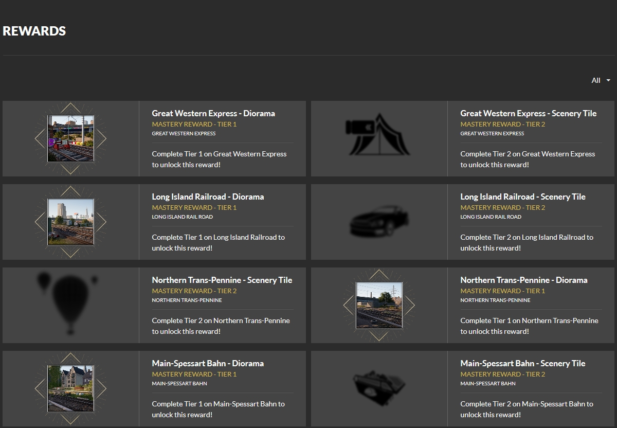617x428 pixels.
Task: Click Mastery Reward - Tier 2 under Long Island Scenery Tile
Action: point(503,207)
